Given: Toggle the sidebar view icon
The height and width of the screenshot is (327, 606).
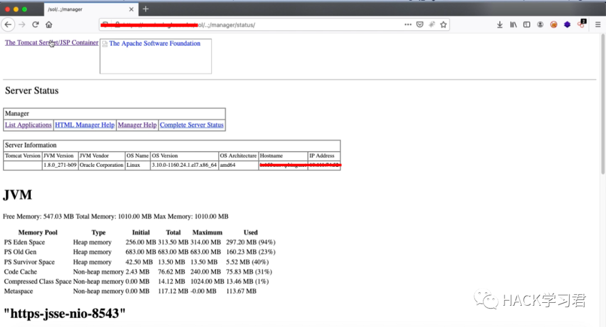Looking at the screenshot, I should 527,24.
